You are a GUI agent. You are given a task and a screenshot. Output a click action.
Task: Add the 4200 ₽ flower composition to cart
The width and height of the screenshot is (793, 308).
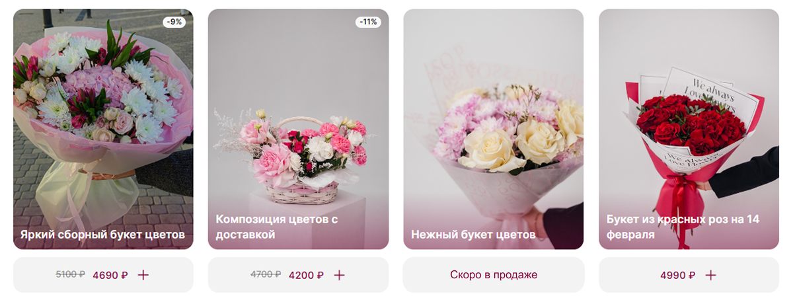[x=339, y=275]
